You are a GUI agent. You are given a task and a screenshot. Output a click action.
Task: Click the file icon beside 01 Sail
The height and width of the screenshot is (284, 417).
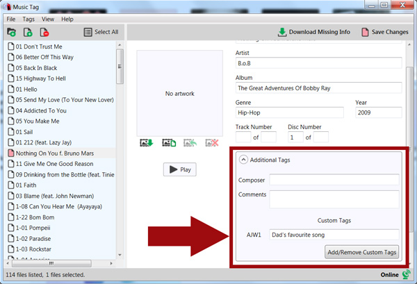point(11,132)
